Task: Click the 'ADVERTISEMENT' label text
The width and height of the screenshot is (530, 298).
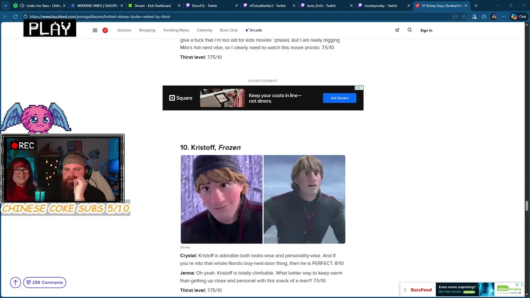Action: (x=263, y=81)
